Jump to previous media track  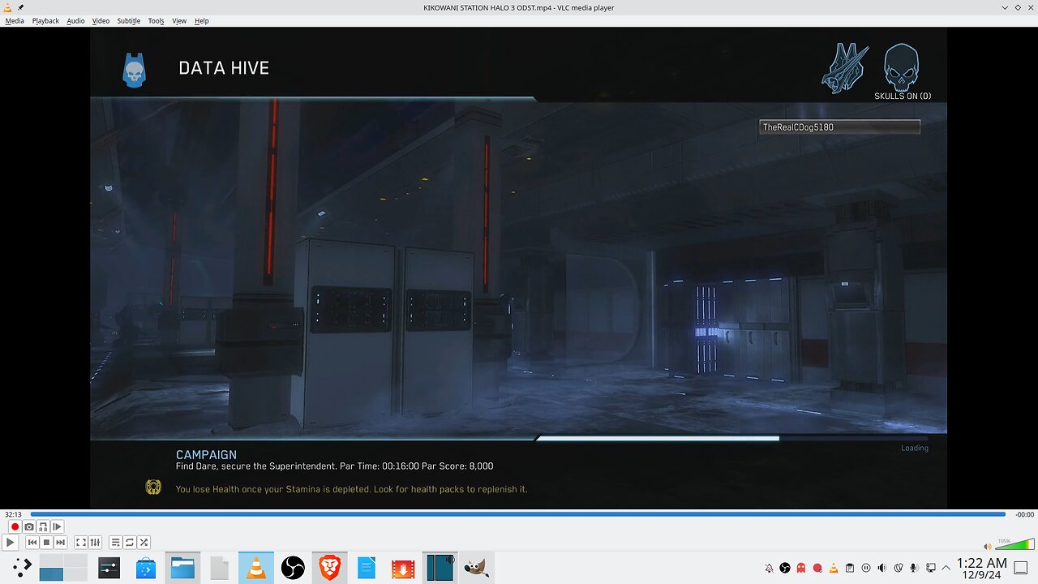[32, 542]
